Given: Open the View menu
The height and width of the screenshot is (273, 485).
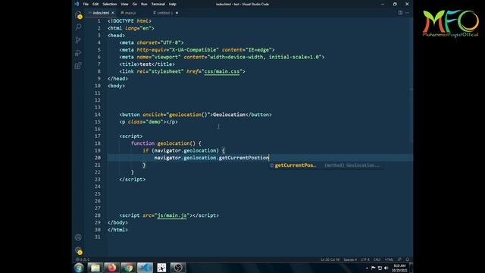Looking at the screenshot, I should click(124, 4).
